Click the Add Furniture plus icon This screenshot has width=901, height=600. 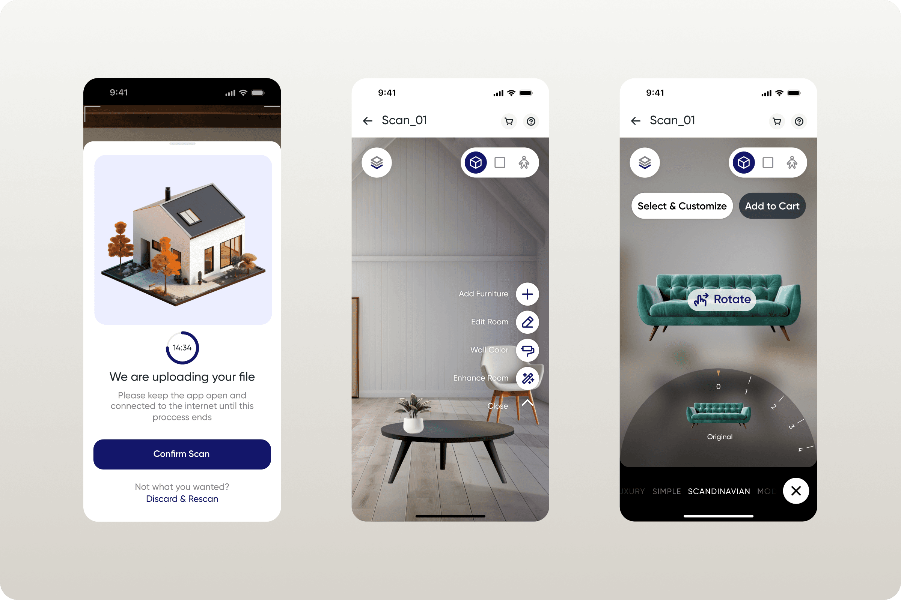pyautogui.click(x=527, y=293)
